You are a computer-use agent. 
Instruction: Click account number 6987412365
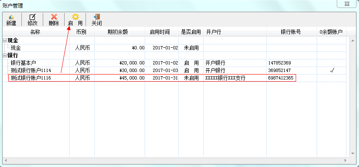tap(281, 78)
